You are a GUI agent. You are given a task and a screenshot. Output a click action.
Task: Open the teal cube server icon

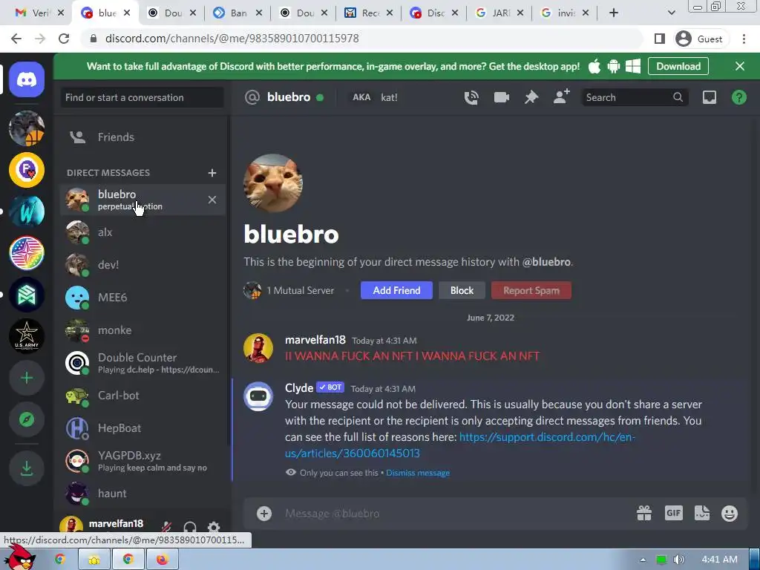[x=27, y=295]
